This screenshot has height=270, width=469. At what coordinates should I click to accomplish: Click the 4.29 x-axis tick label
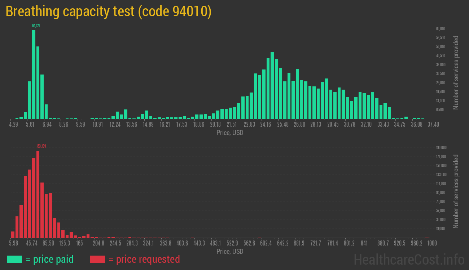pos(13,124)
